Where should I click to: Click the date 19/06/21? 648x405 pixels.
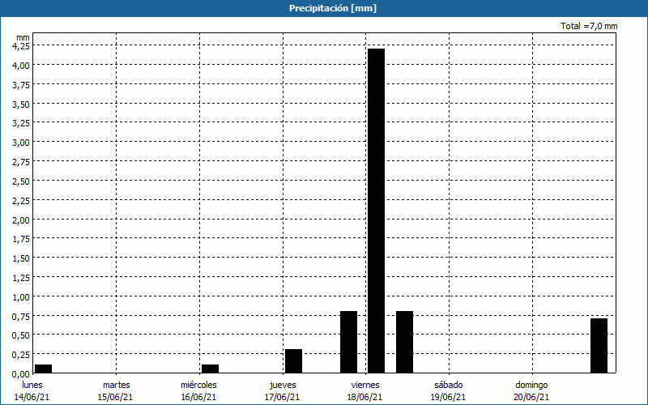click(x=449, y=397)
